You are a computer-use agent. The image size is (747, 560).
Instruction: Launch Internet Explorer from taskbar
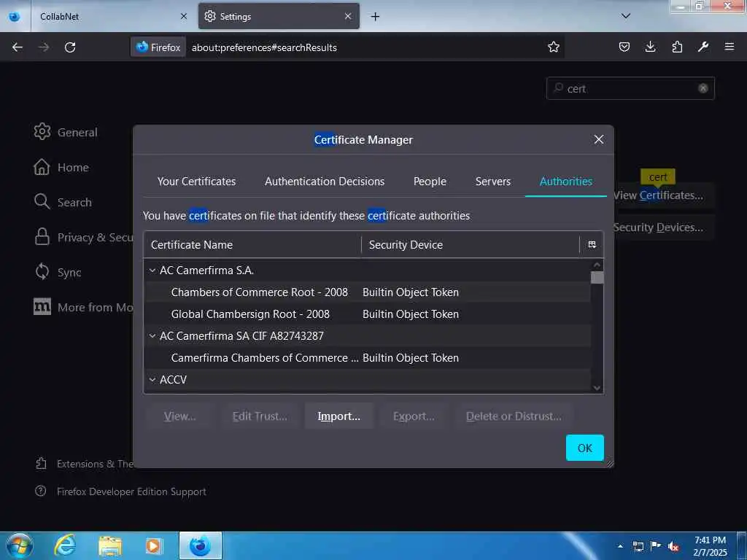[65, 545]
